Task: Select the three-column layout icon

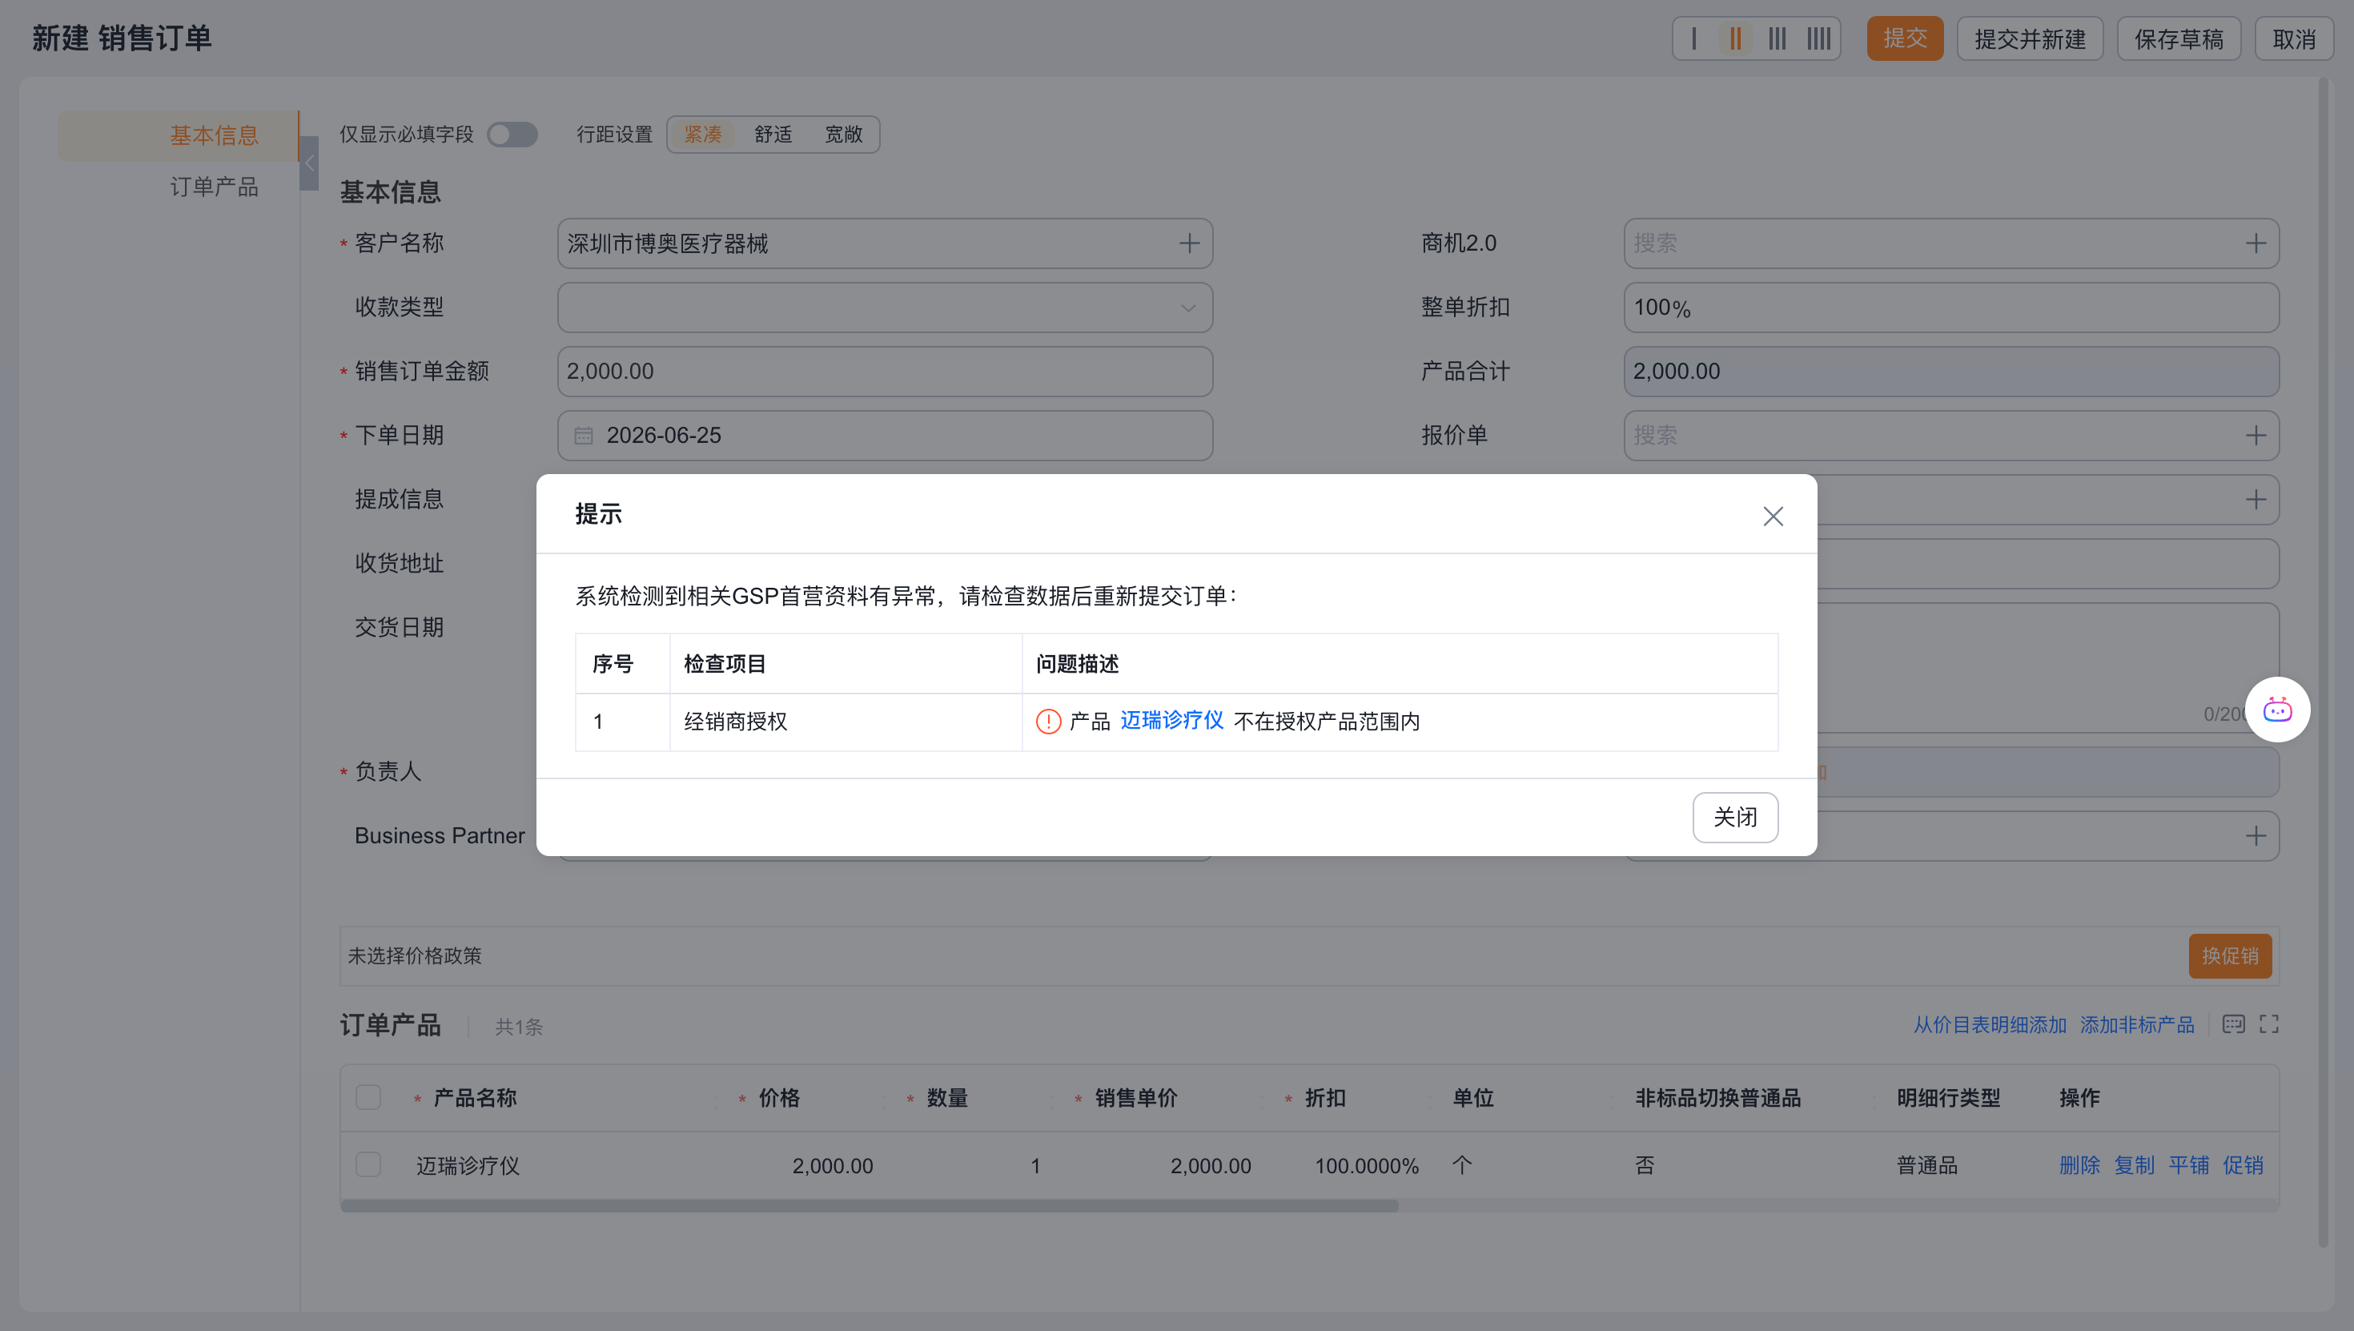Action: click(1777, 39)
